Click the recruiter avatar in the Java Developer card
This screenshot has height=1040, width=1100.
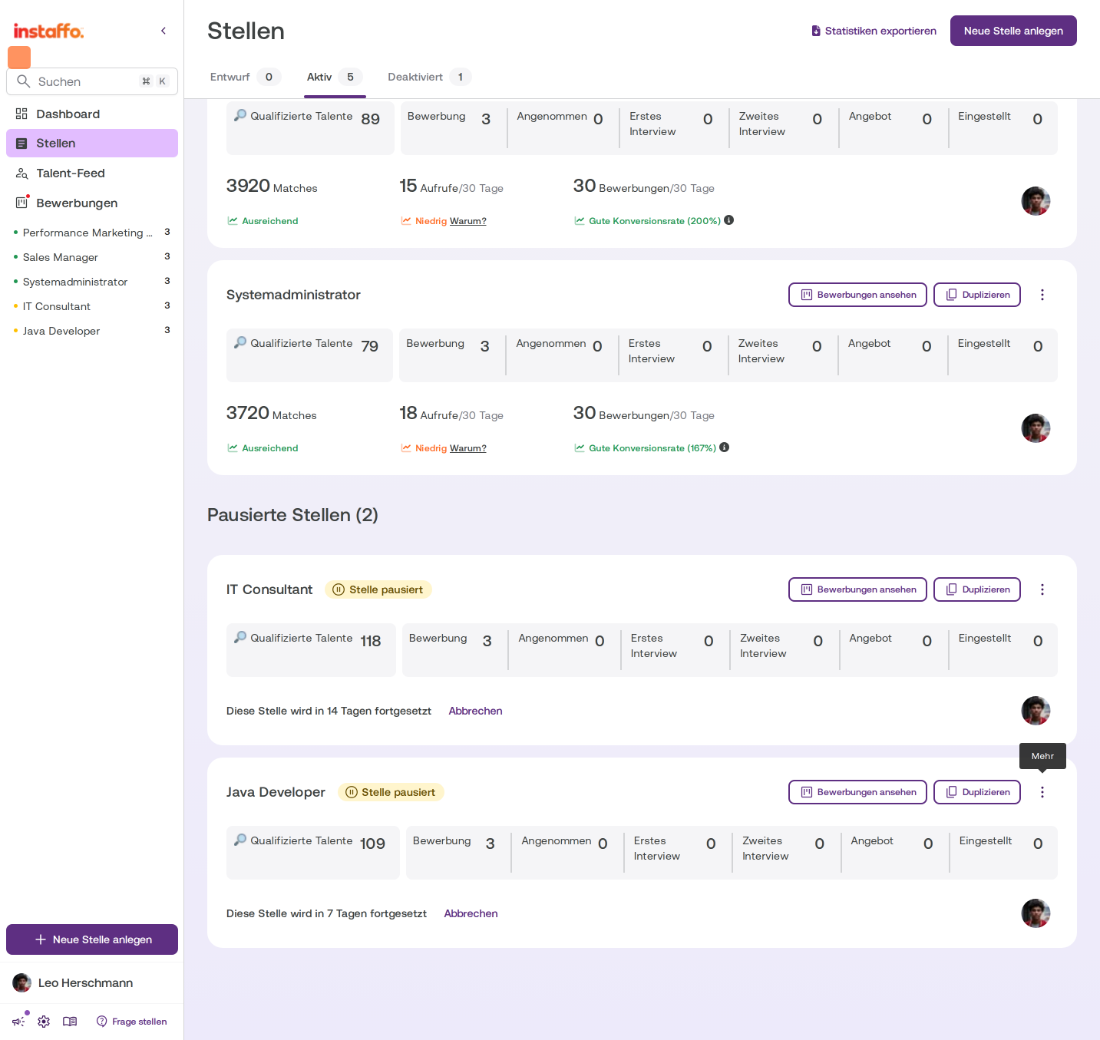(1036, 913)
